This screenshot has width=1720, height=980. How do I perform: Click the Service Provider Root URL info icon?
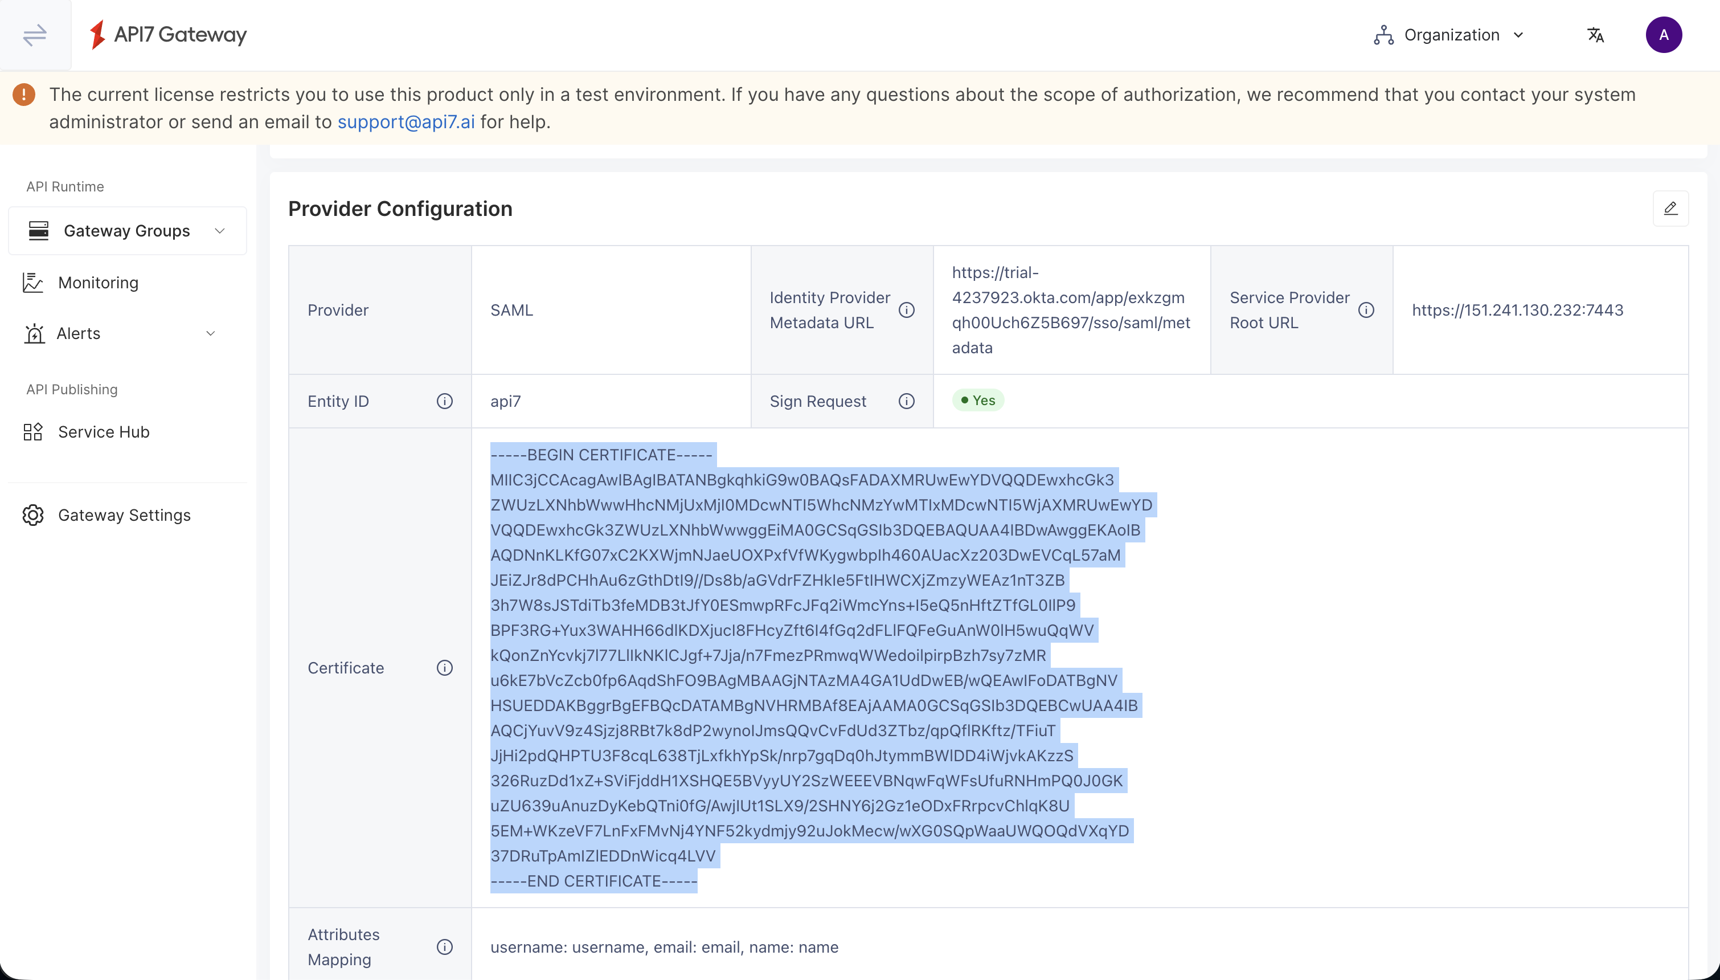(x=1367, y=309)
